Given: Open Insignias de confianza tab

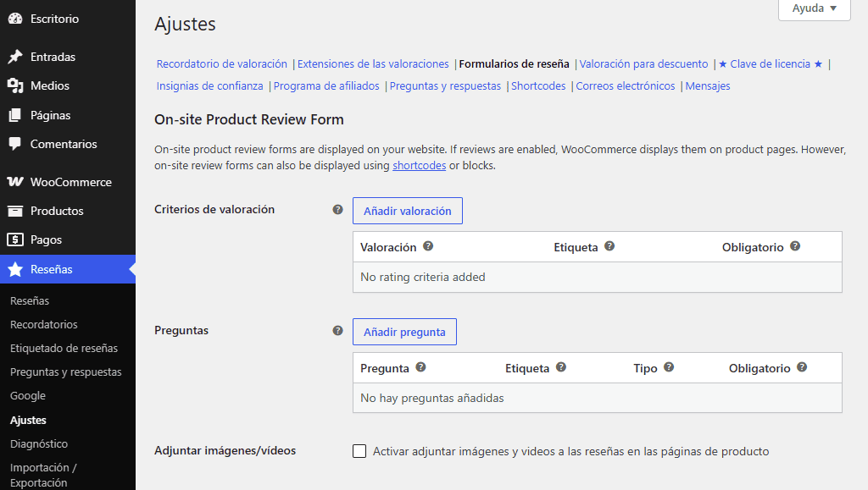Looking at the screenshot, I should (x=209, y=86).
